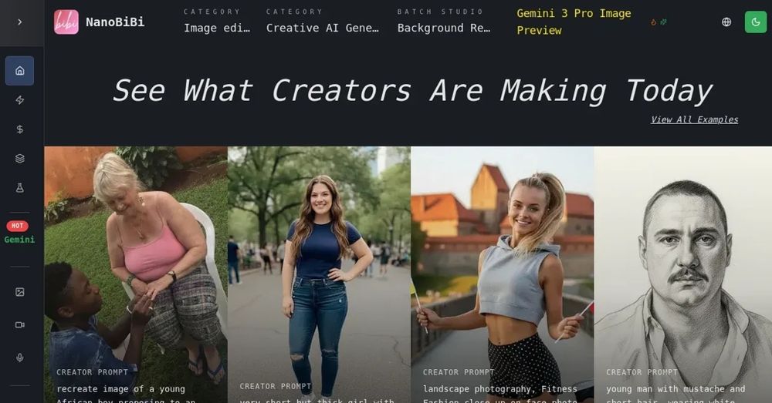Toggle dark mode with moon button
Viewport: 772px width, 403px height.
755,22
